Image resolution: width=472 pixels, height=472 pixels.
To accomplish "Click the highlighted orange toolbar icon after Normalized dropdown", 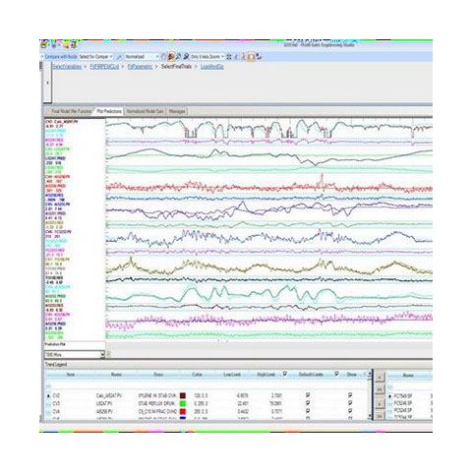I will coord(171,57).
